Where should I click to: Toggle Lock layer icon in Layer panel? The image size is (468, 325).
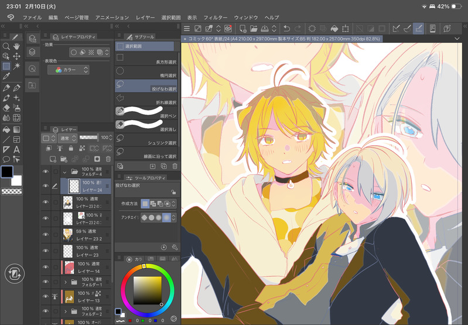(x=71, y=148)
